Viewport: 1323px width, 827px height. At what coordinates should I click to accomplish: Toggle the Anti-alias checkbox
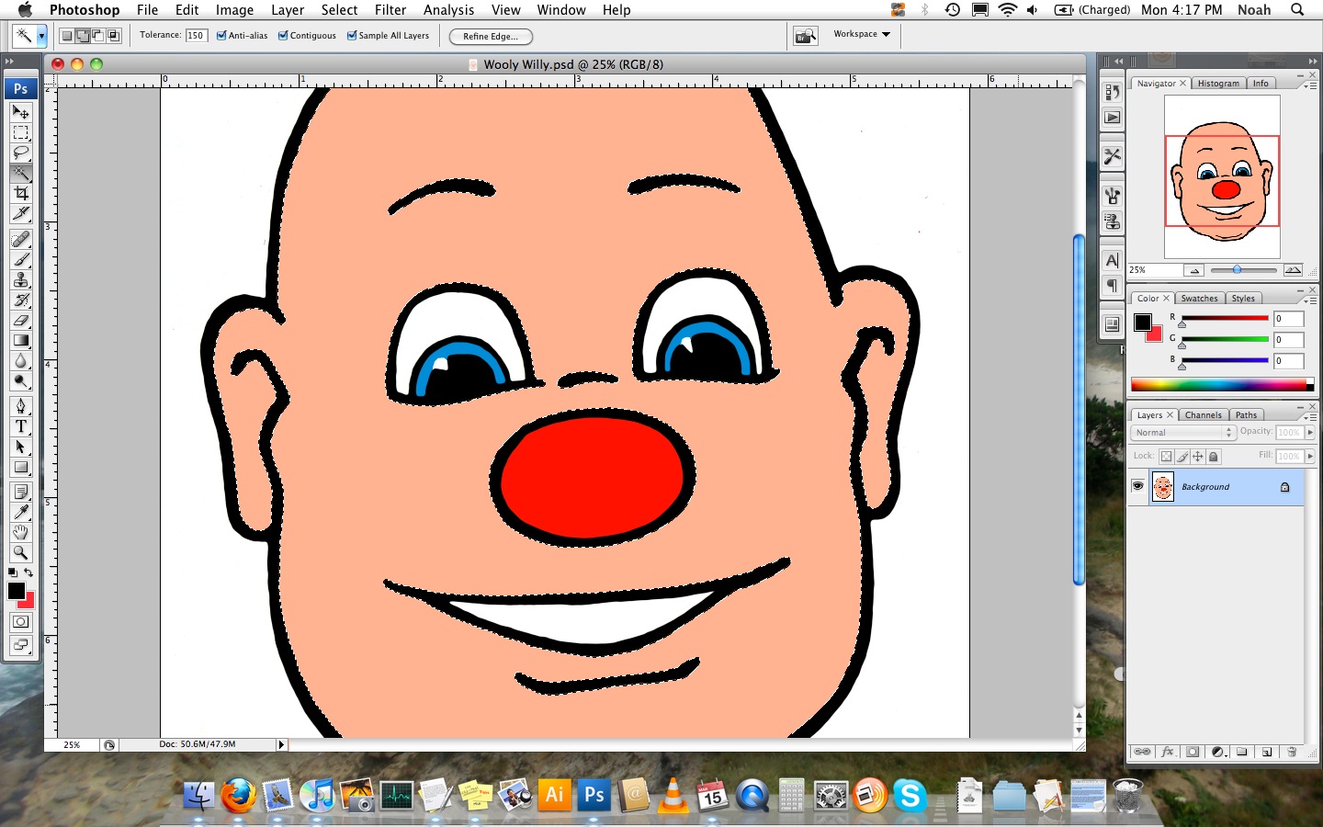click(x=221, y=36)
